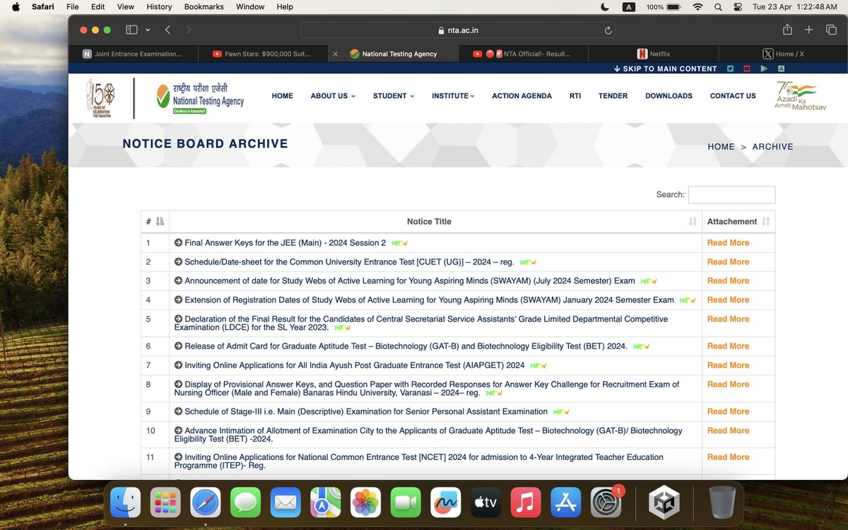This screenshot has width=848, height=530.
Task: Click the National Testing Agency logo
Action: click(x=200, y=97)
